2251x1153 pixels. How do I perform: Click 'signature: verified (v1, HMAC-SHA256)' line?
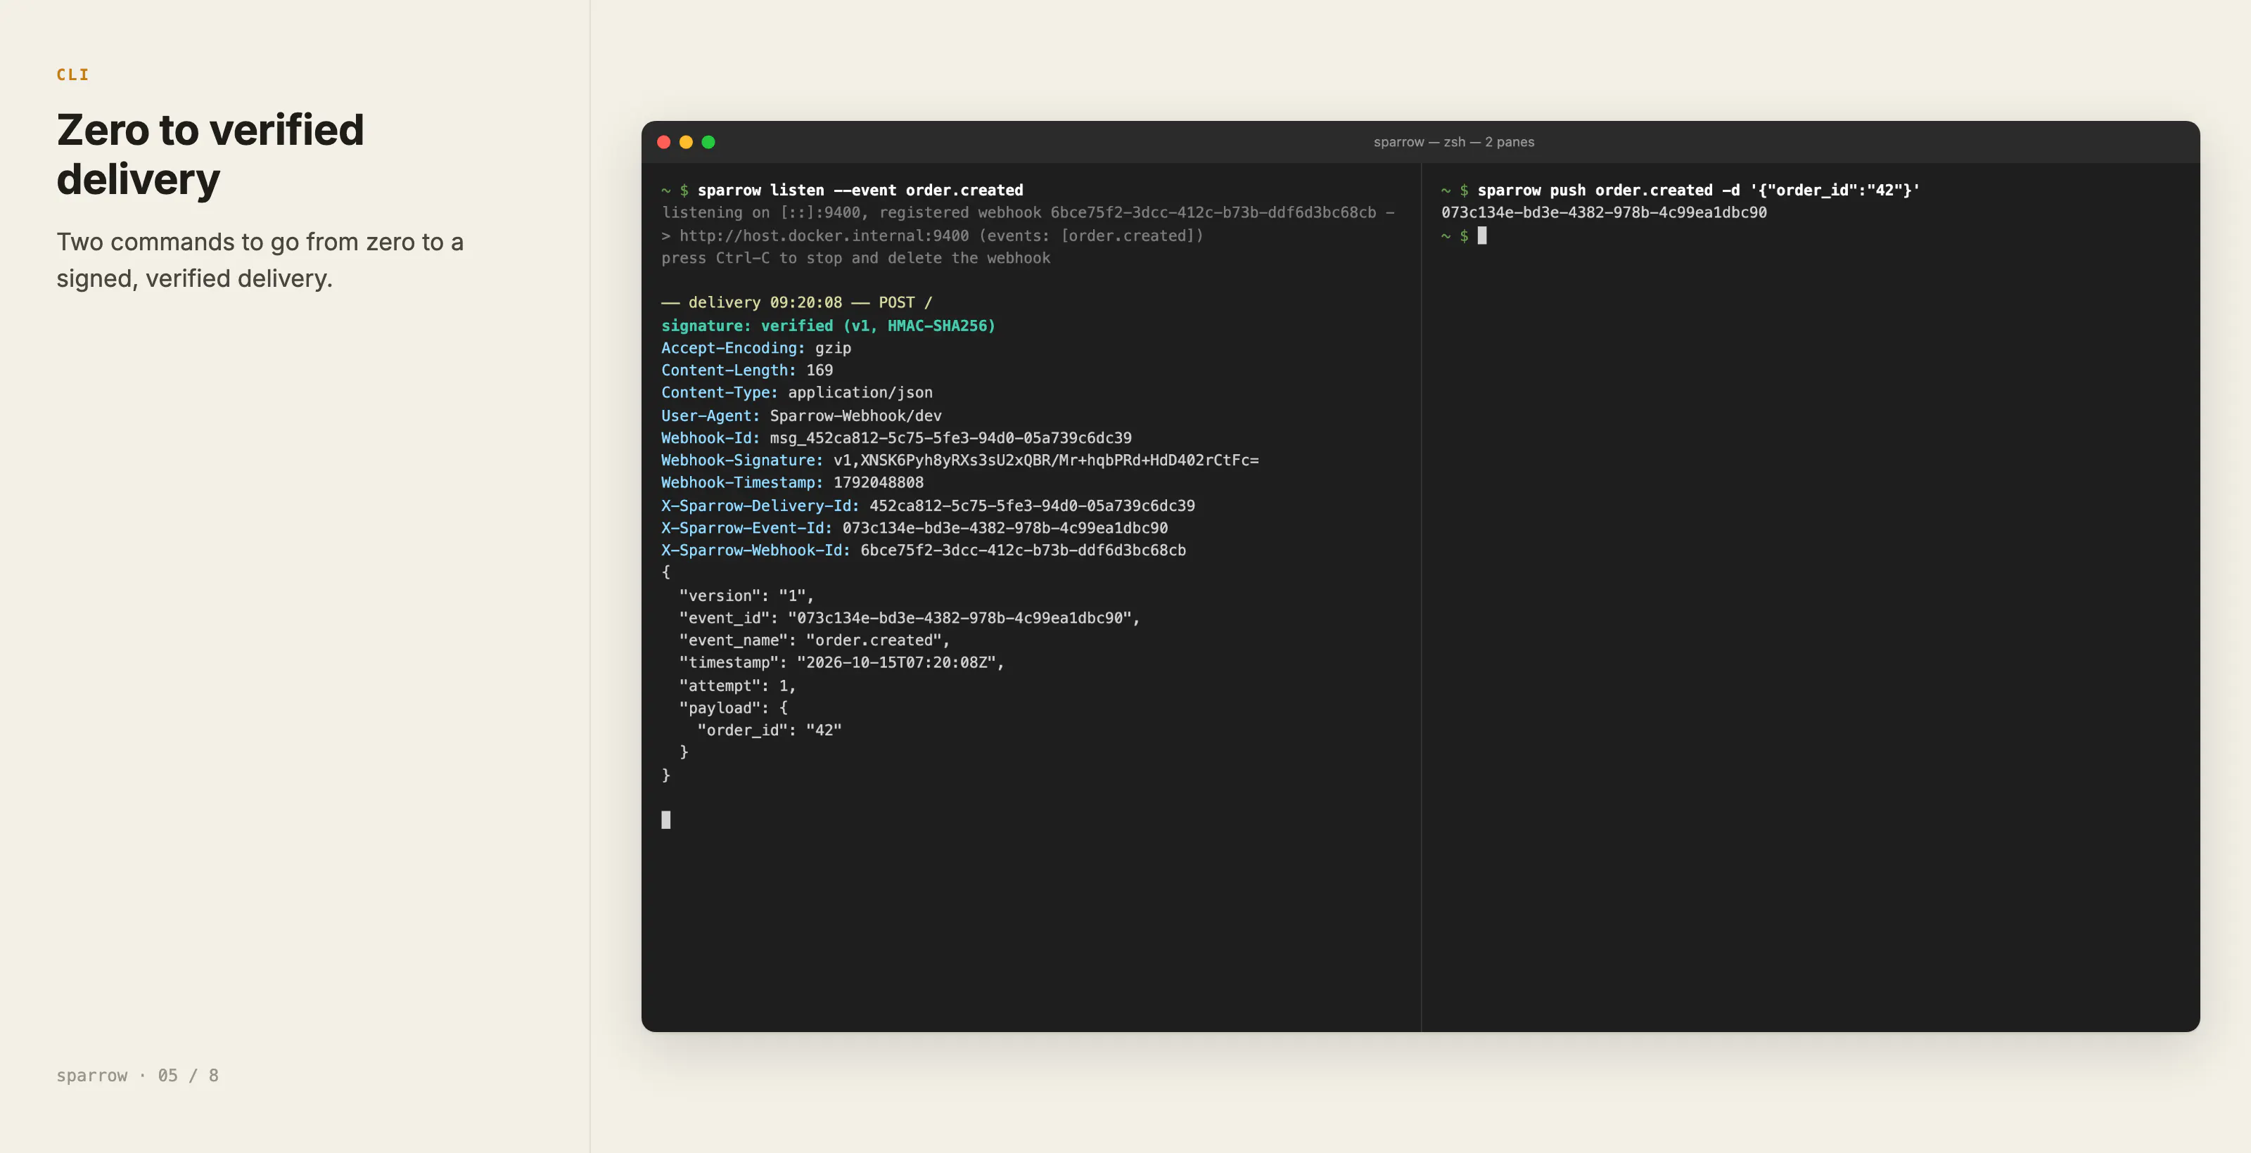click(x=829, y=326)
